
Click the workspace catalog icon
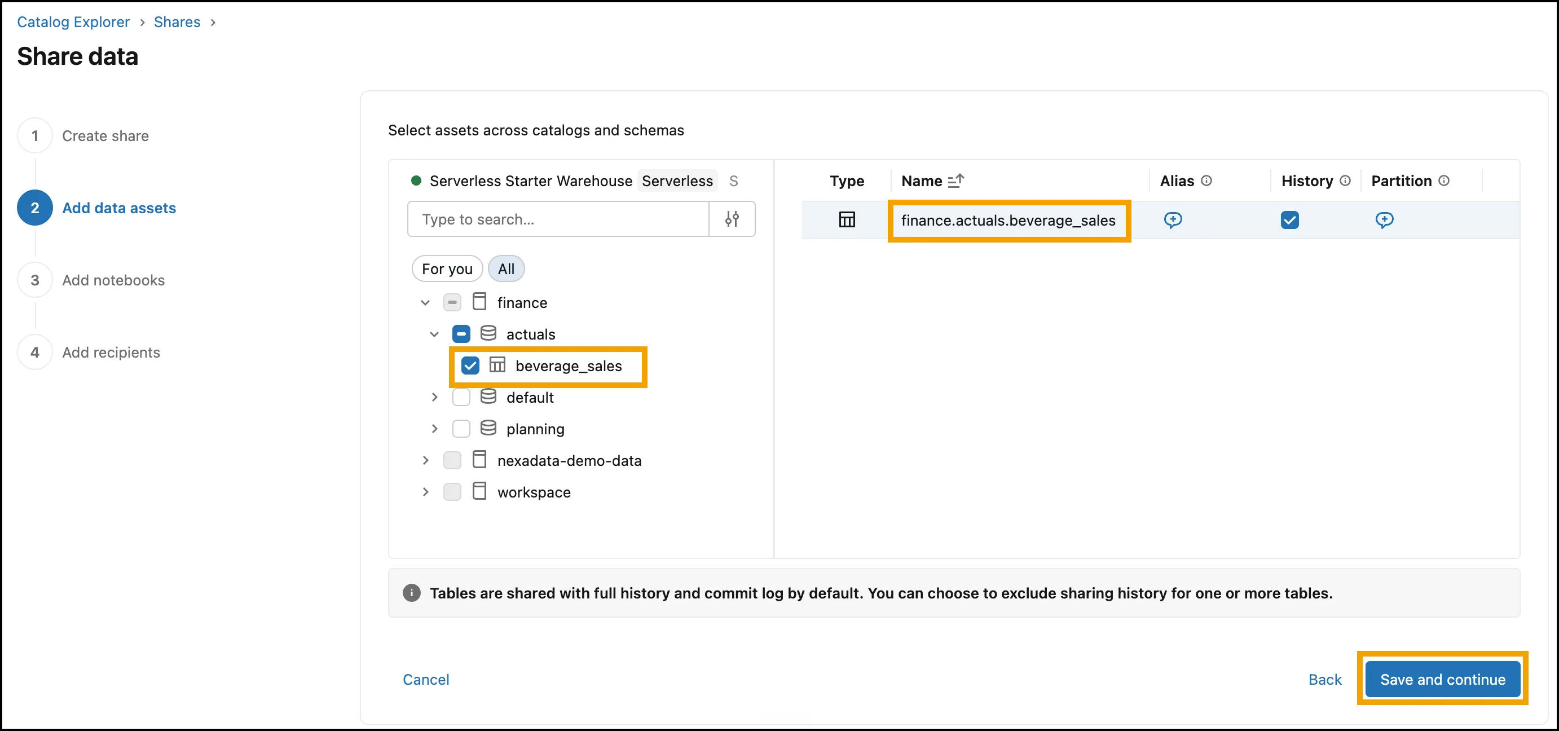479,491
